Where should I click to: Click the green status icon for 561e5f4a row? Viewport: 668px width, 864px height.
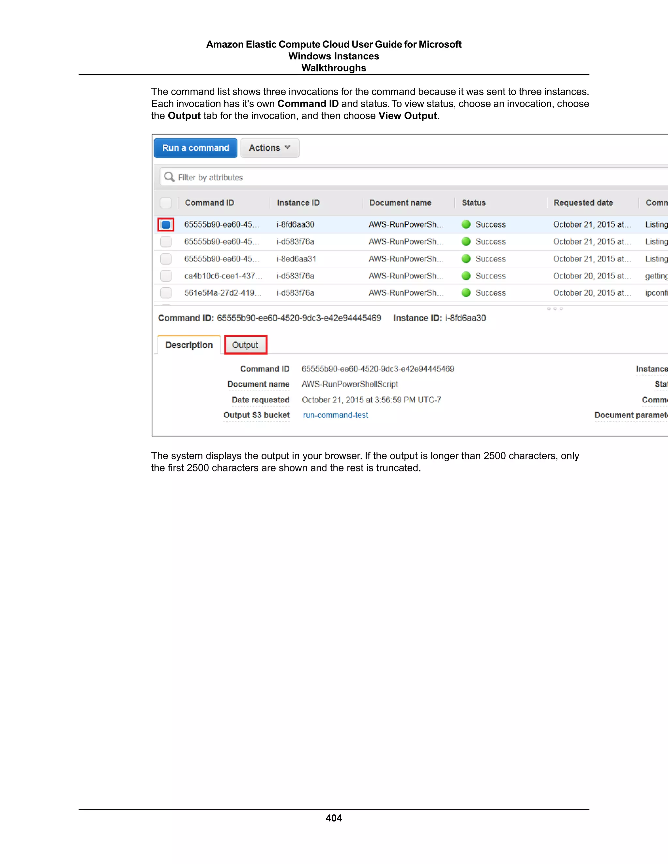(x=466, y=293)
